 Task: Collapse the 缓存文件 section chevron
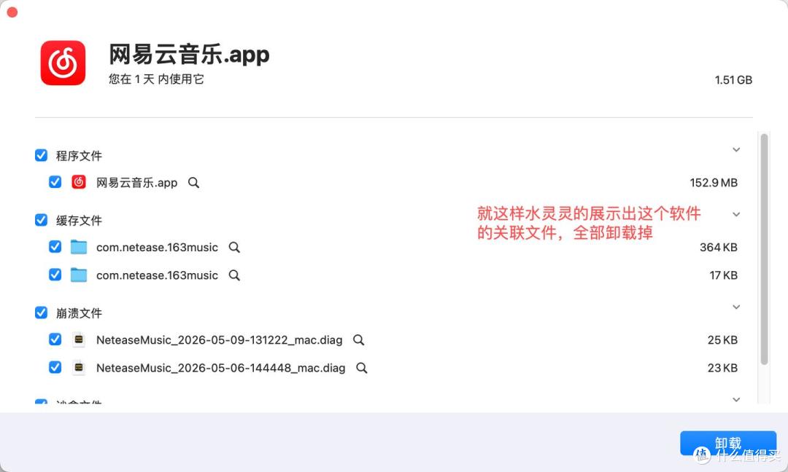click(736, 214)
